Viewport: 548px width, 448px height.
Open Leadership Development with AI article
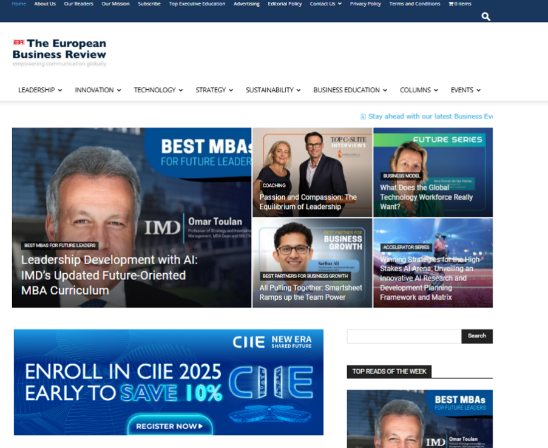109,275
